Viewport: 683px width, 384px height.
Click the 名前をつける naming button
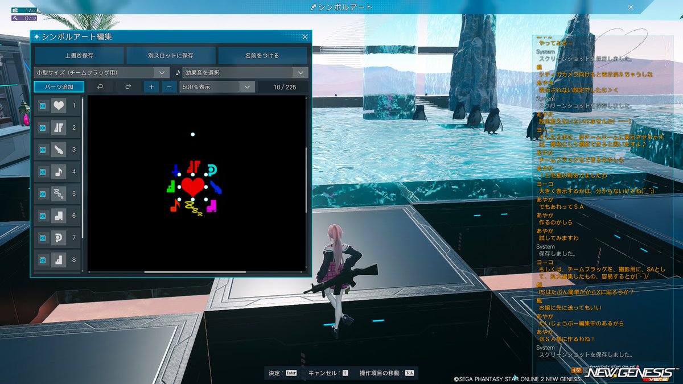(x=262, y=56)
